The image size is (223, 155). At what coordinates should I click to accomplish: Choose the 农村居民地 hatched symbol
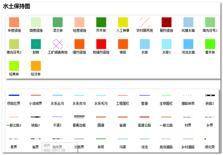pos(145,22)
